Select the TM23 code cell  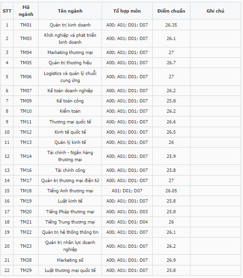[x=26, y=246]
